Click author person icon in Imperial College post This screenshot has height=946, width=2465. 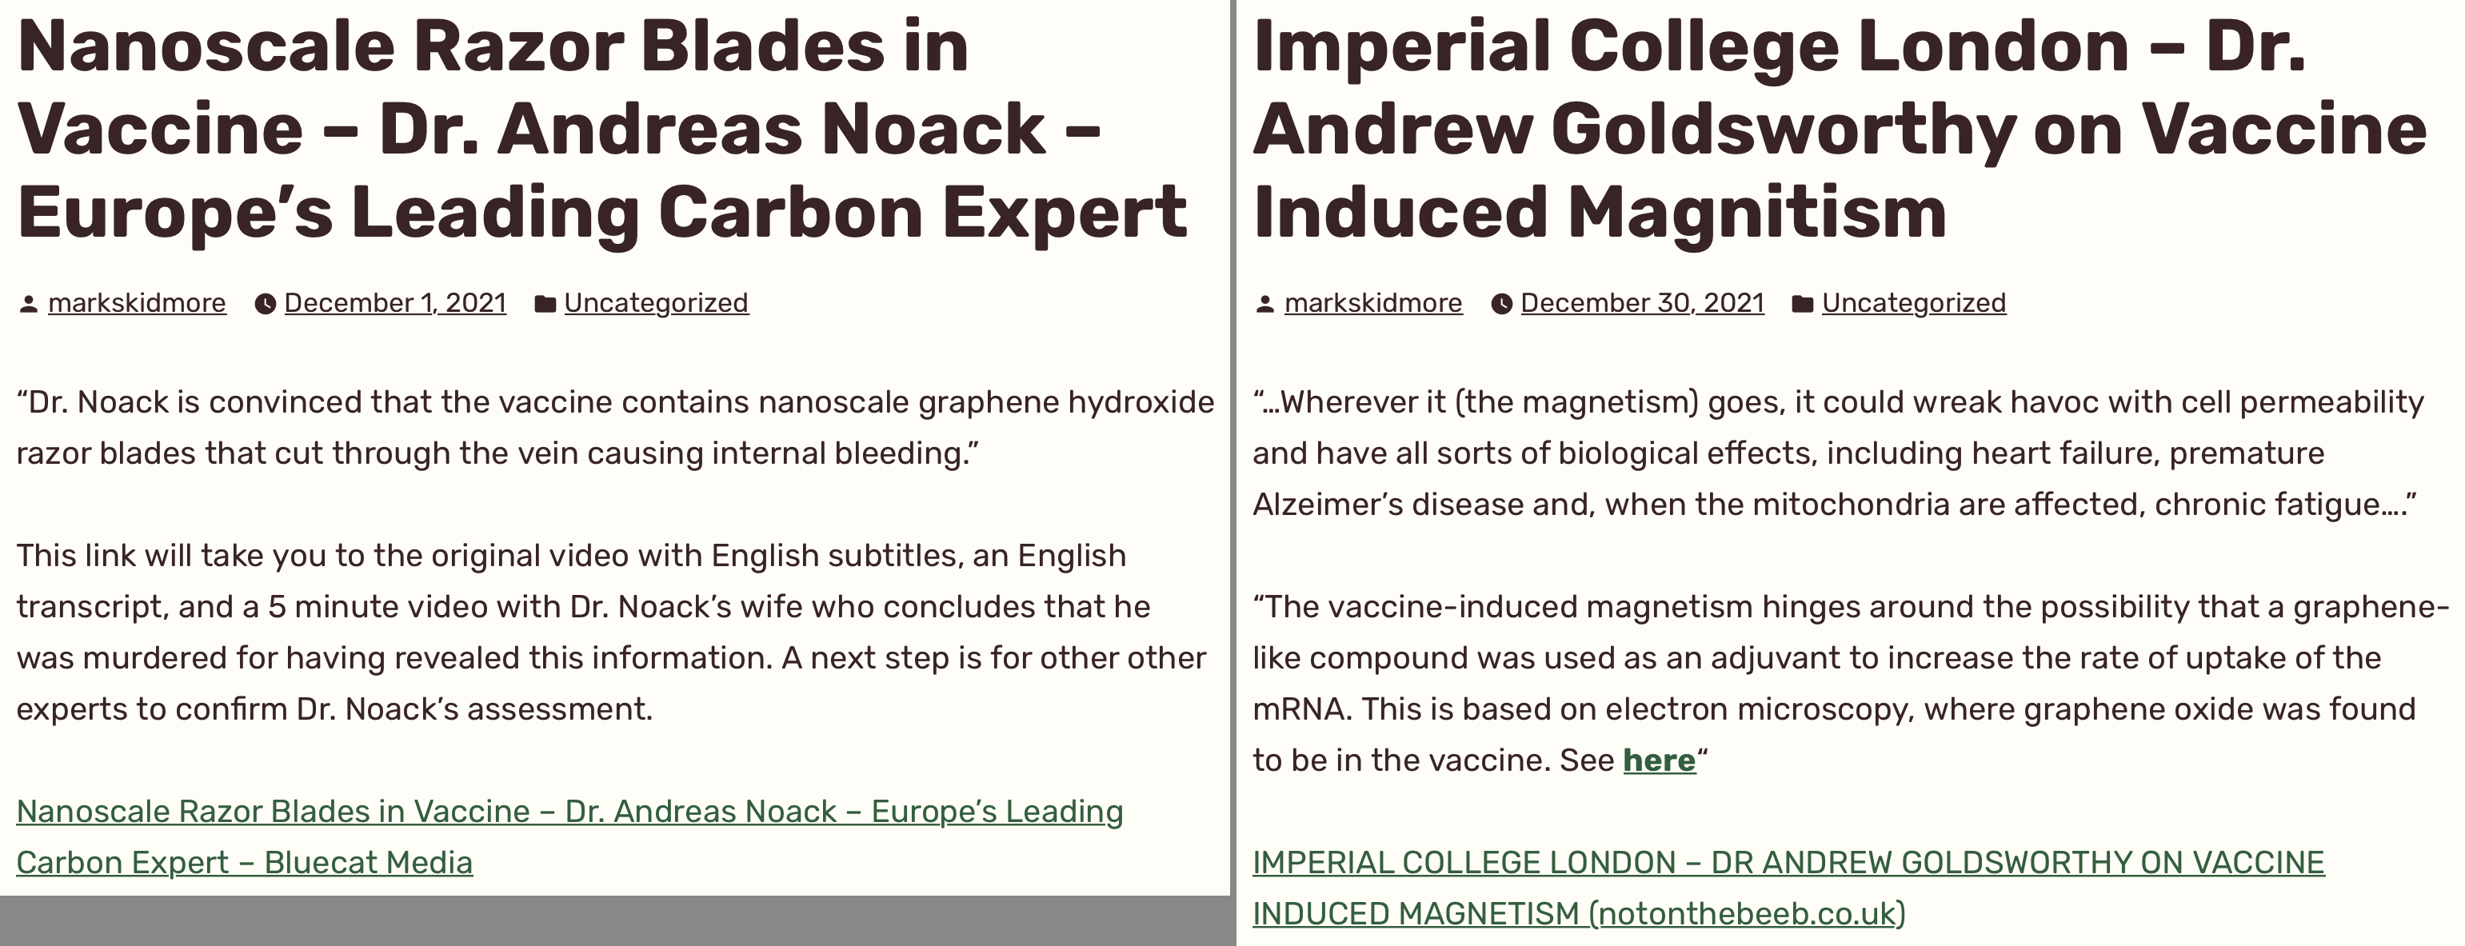[x=1265, y=304]
